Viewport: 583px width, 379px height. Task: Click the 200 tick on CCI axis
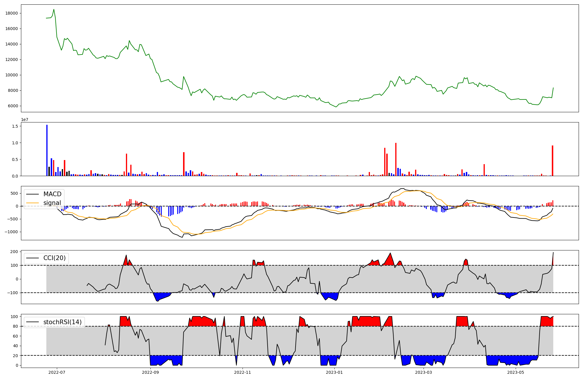point(15,252)
